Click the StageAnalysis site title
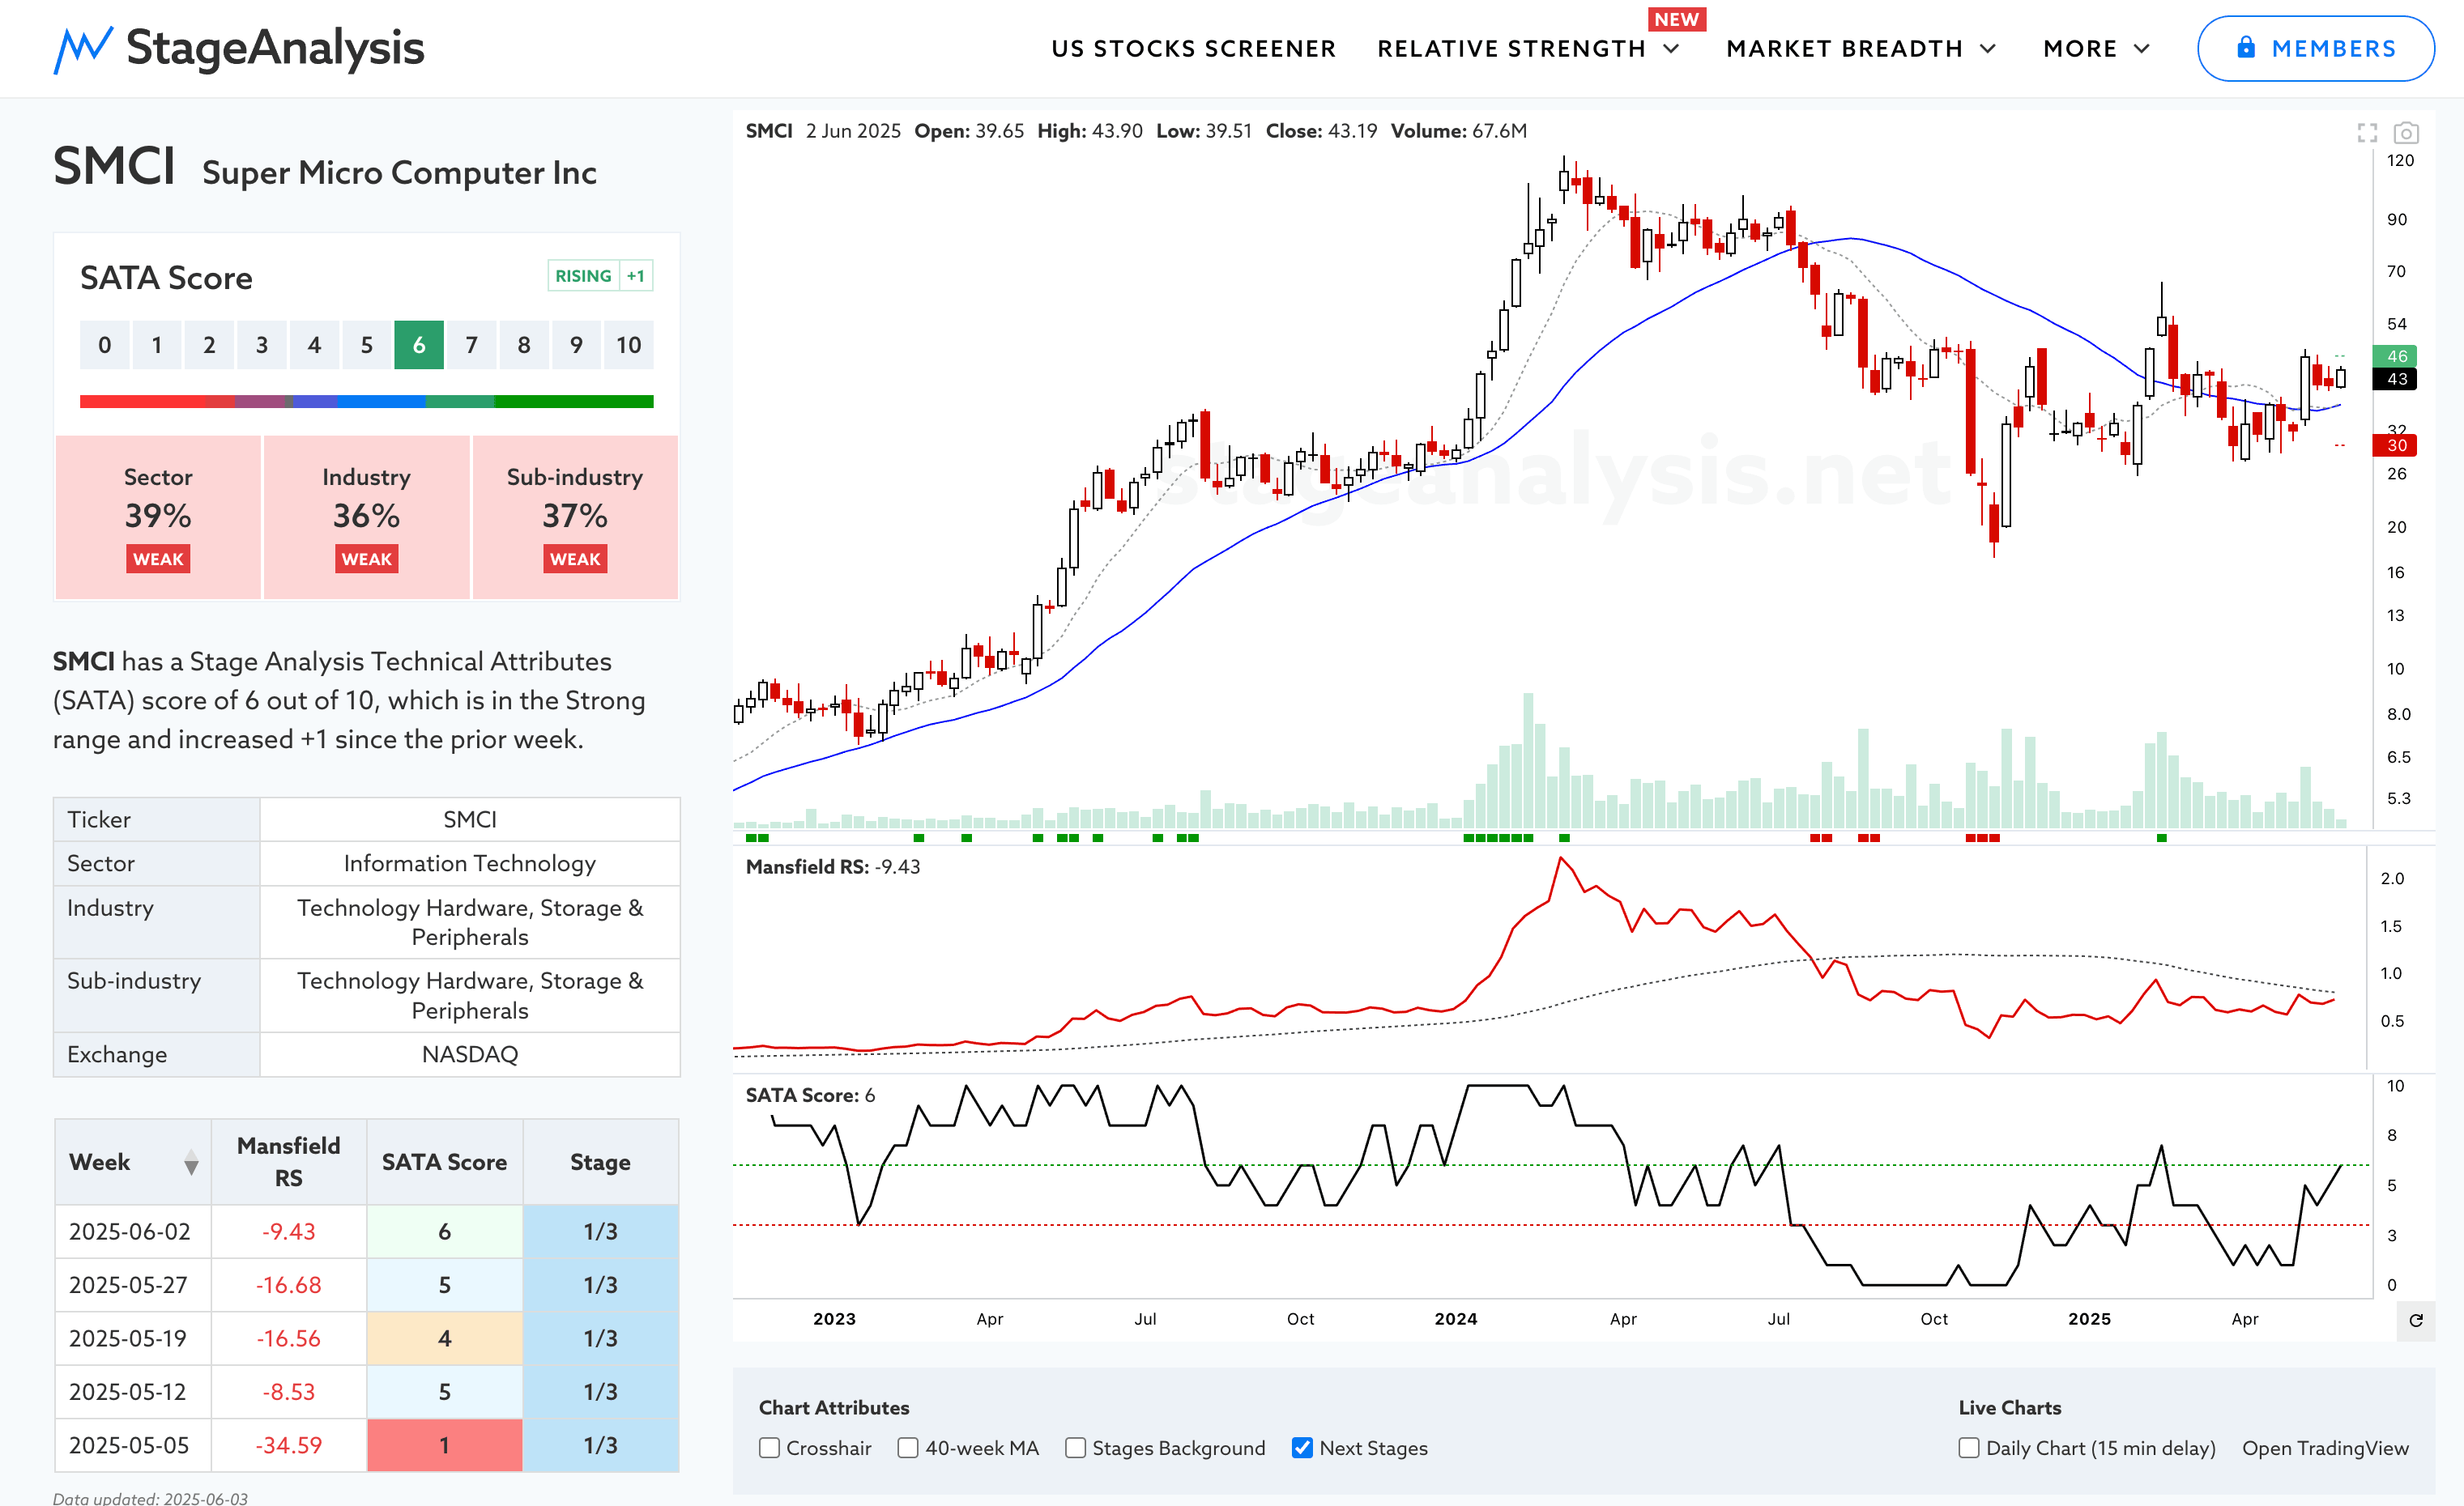2464x1506 pixels. point(275,48)
